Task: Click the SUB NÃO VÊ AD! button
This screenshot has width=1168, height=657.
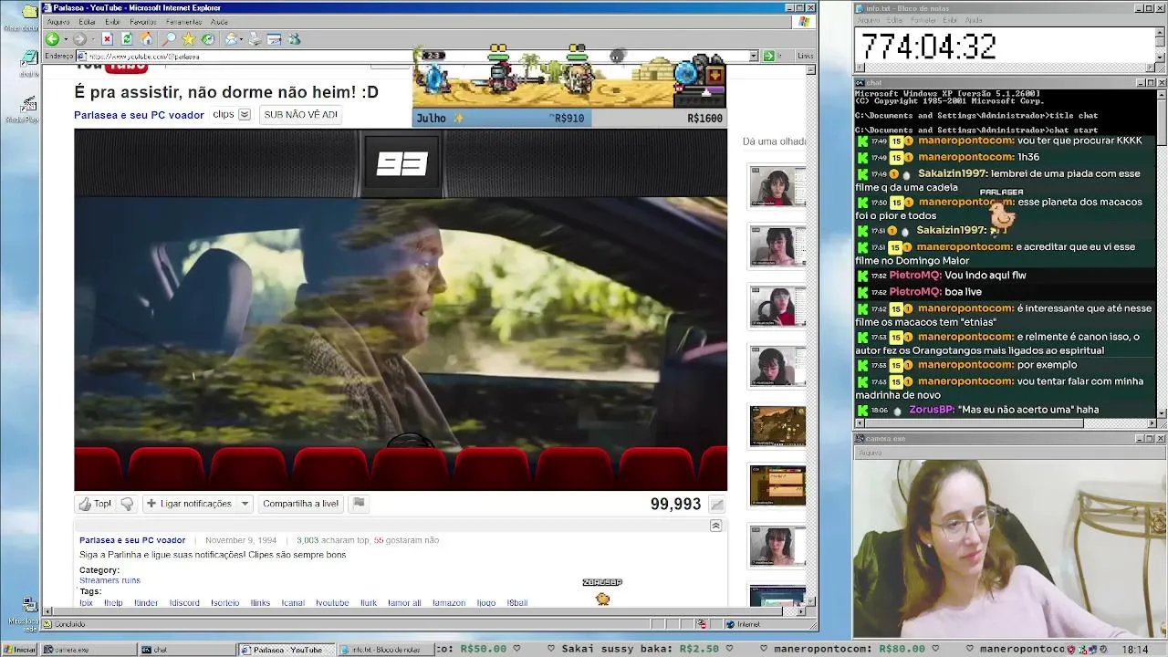Action: point(300,115)
